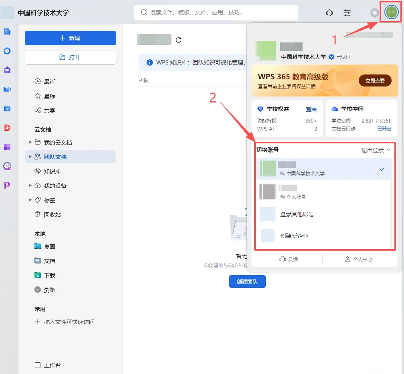Open local 桌面 folder
The image size is (404, 374).
70,246
